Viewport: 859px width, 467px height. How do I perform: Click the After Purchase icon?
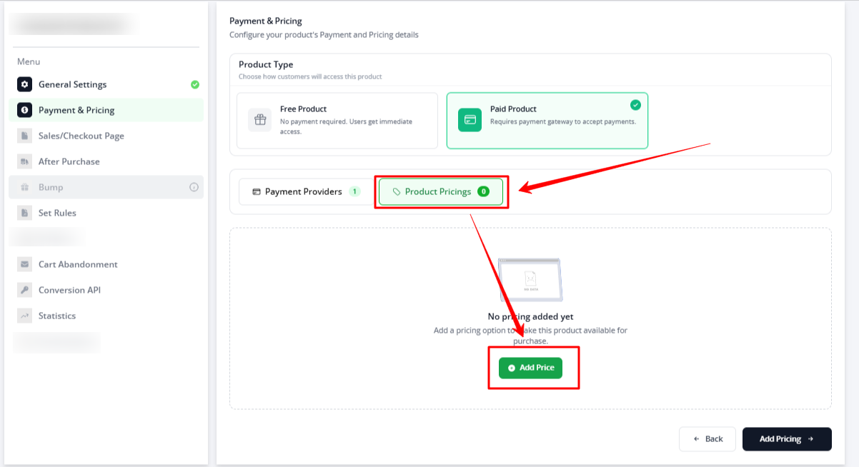[25, 161]
